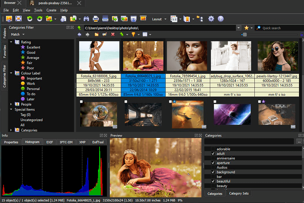Expand the People tree node
The image size is (304, 203).
click(x=12, y=104)
